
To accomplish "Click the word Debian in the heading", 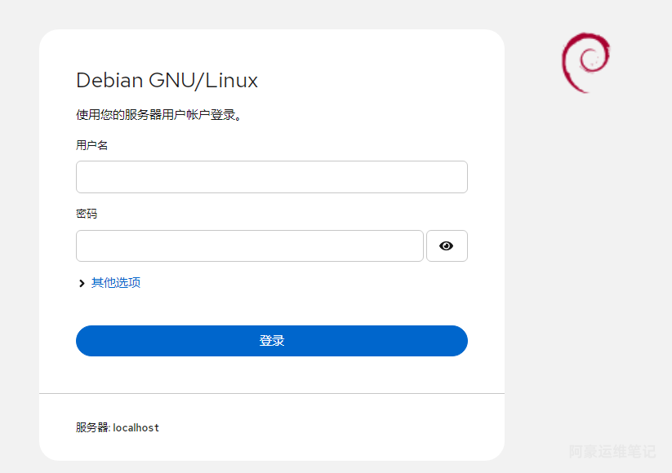I will click(x=109, y=80).
